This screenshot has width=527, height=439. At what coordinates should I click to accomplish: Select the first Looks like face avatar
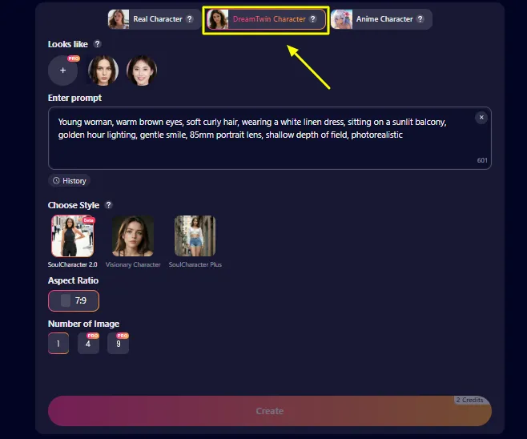coord(103,70)
